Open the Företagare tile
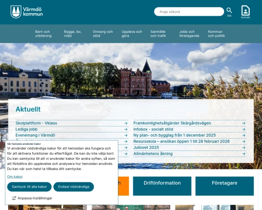 click(x=224, y=186)
